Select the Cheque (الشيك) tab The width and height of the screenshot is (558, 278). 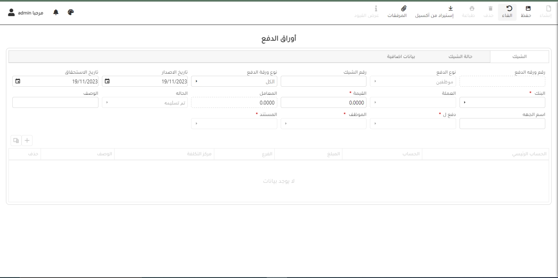pyautogui.click(x=519, y=56)
